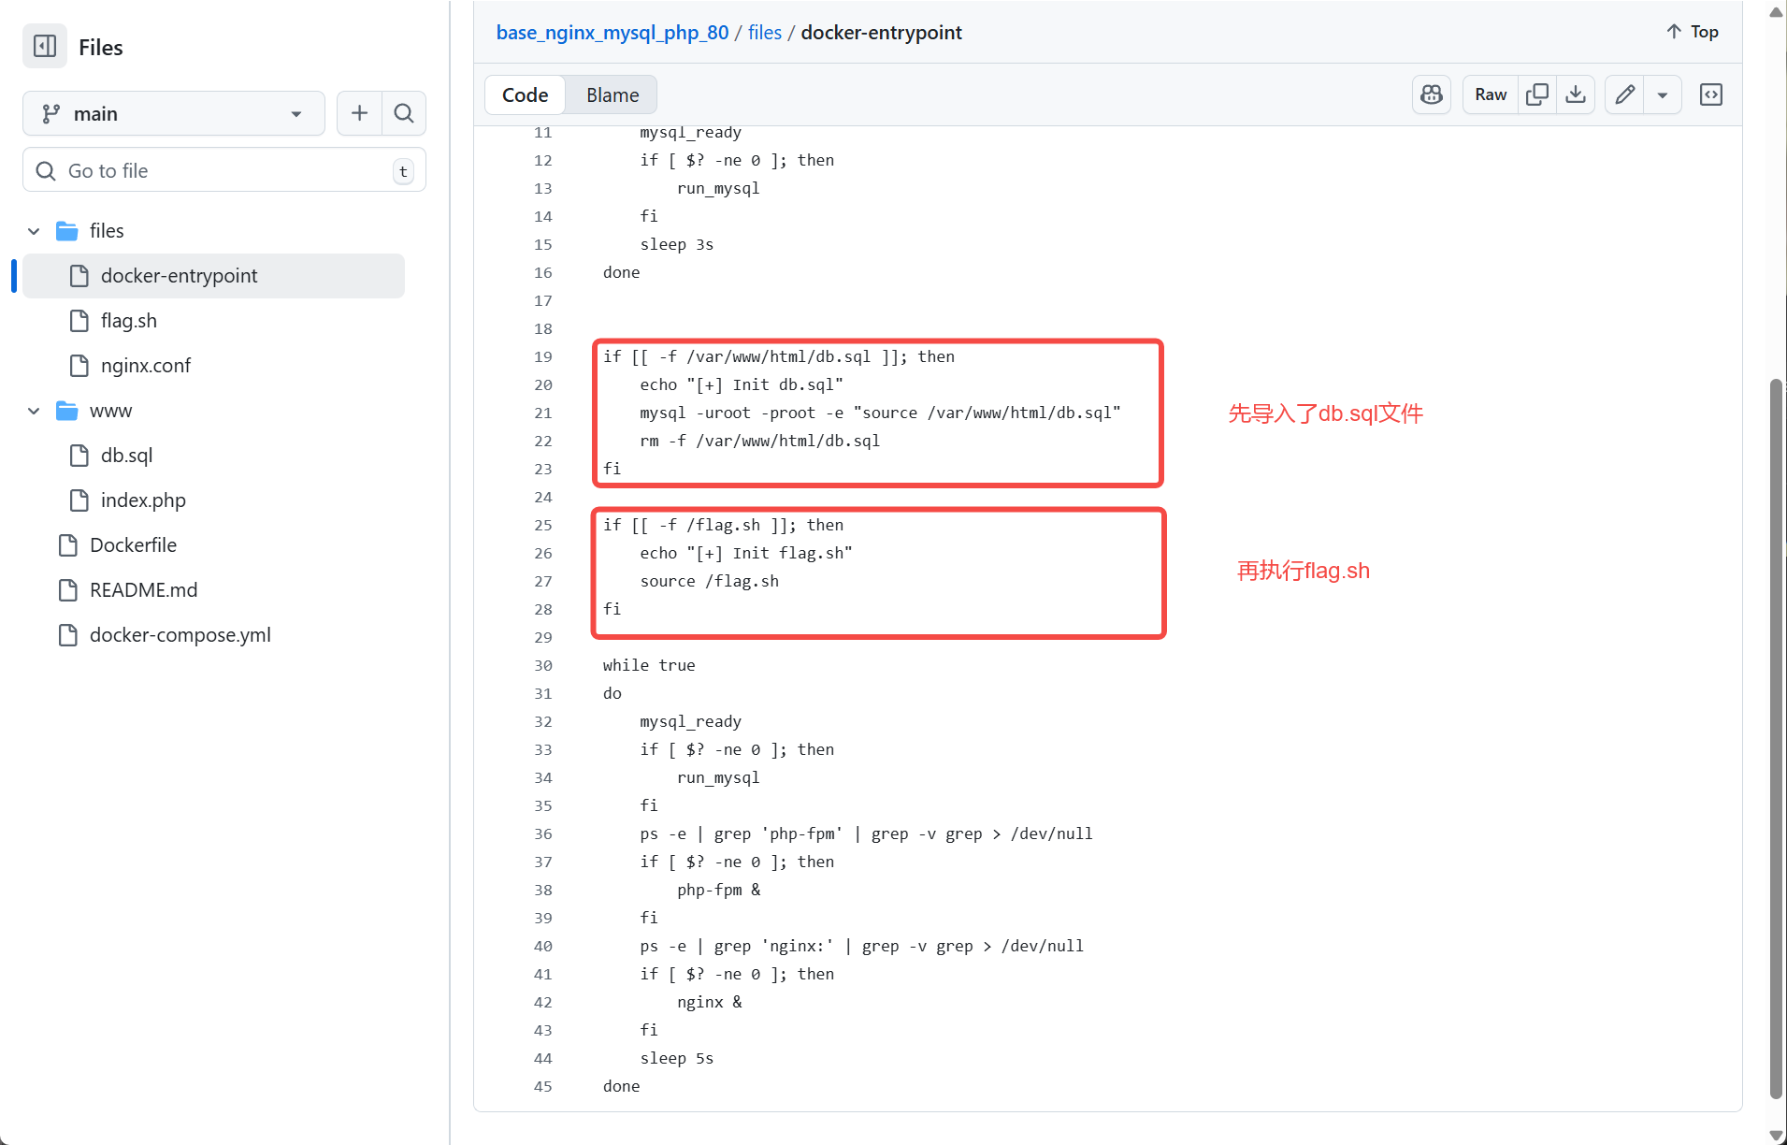Edit this file with pencil icon
This screenshot has height=1145, width=1787.
(x=1625, y=94)
